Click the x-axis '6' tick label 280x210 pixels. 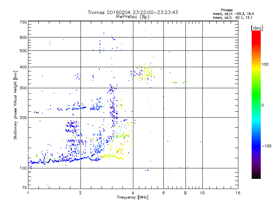coord(163,193)
